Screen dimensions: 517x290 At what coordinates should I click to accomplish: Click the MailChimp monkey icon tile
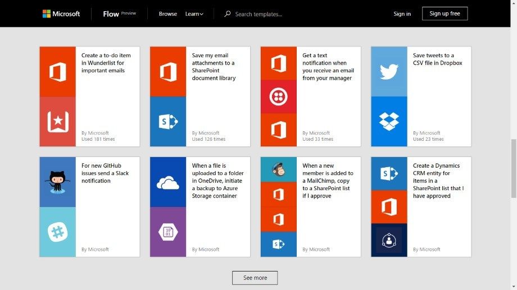(278, 169)
